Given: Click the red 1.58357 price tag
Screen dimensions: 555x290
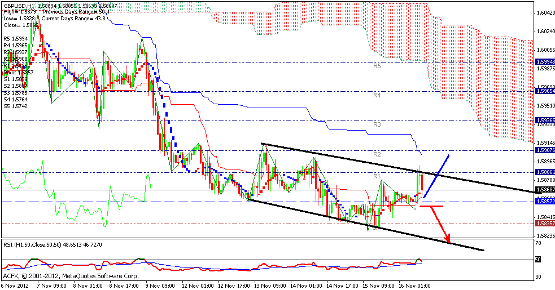Looking at the screenshot, I should click(x=544, y=223).
